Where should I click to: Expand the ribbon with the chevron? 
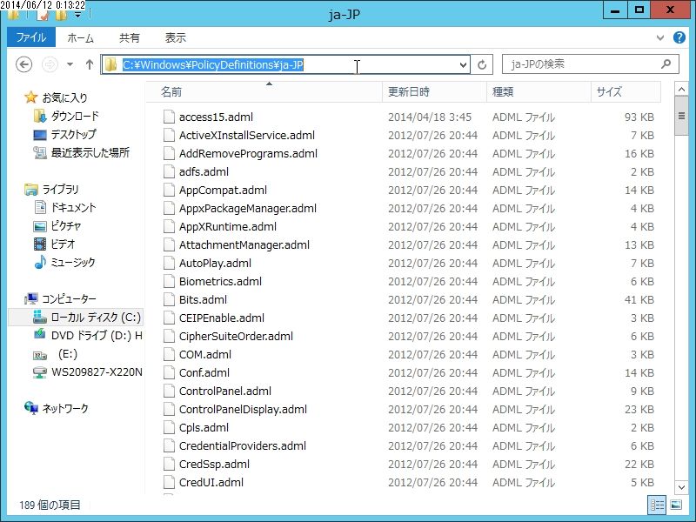[x=660, y=37]
